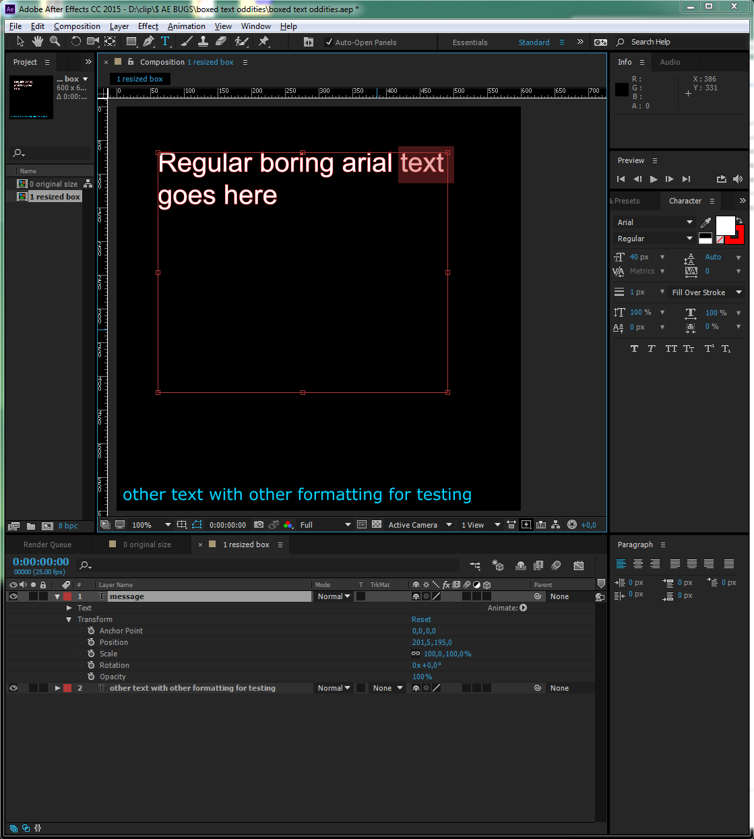The image size is (754, 839).
Task: Open the Fill Over Stroke dropdown
Action: pos(706,292)
